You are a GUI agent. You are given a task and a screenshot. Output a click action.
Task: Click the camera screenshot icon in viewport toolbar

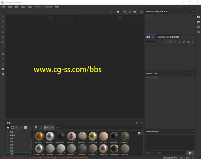(x=142, y=12)
